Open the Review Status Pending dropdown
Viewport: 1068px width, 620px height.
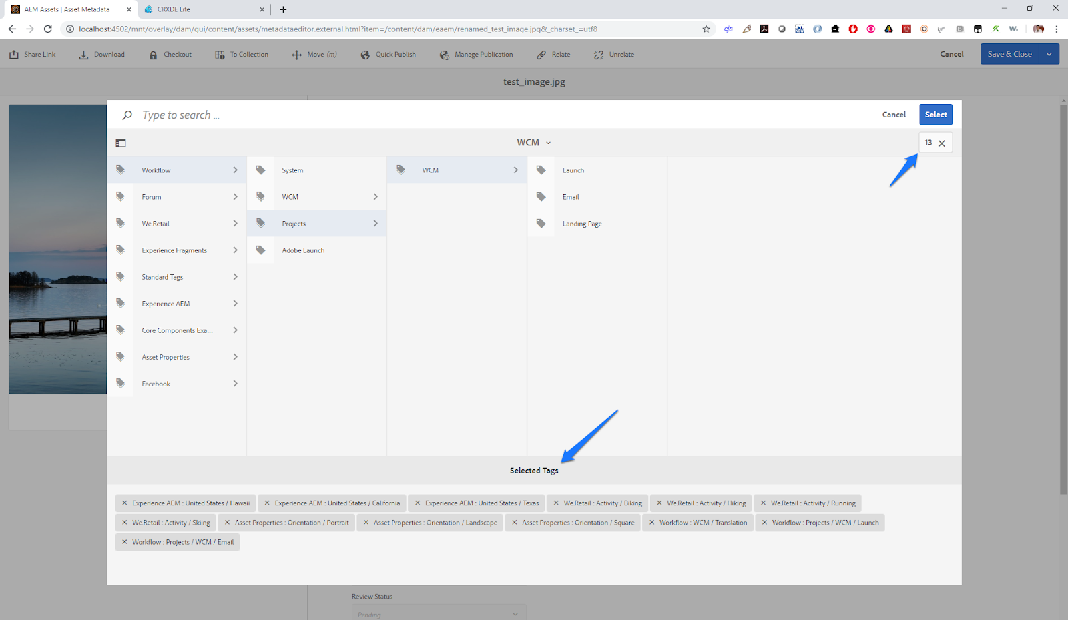coord(439,613)
